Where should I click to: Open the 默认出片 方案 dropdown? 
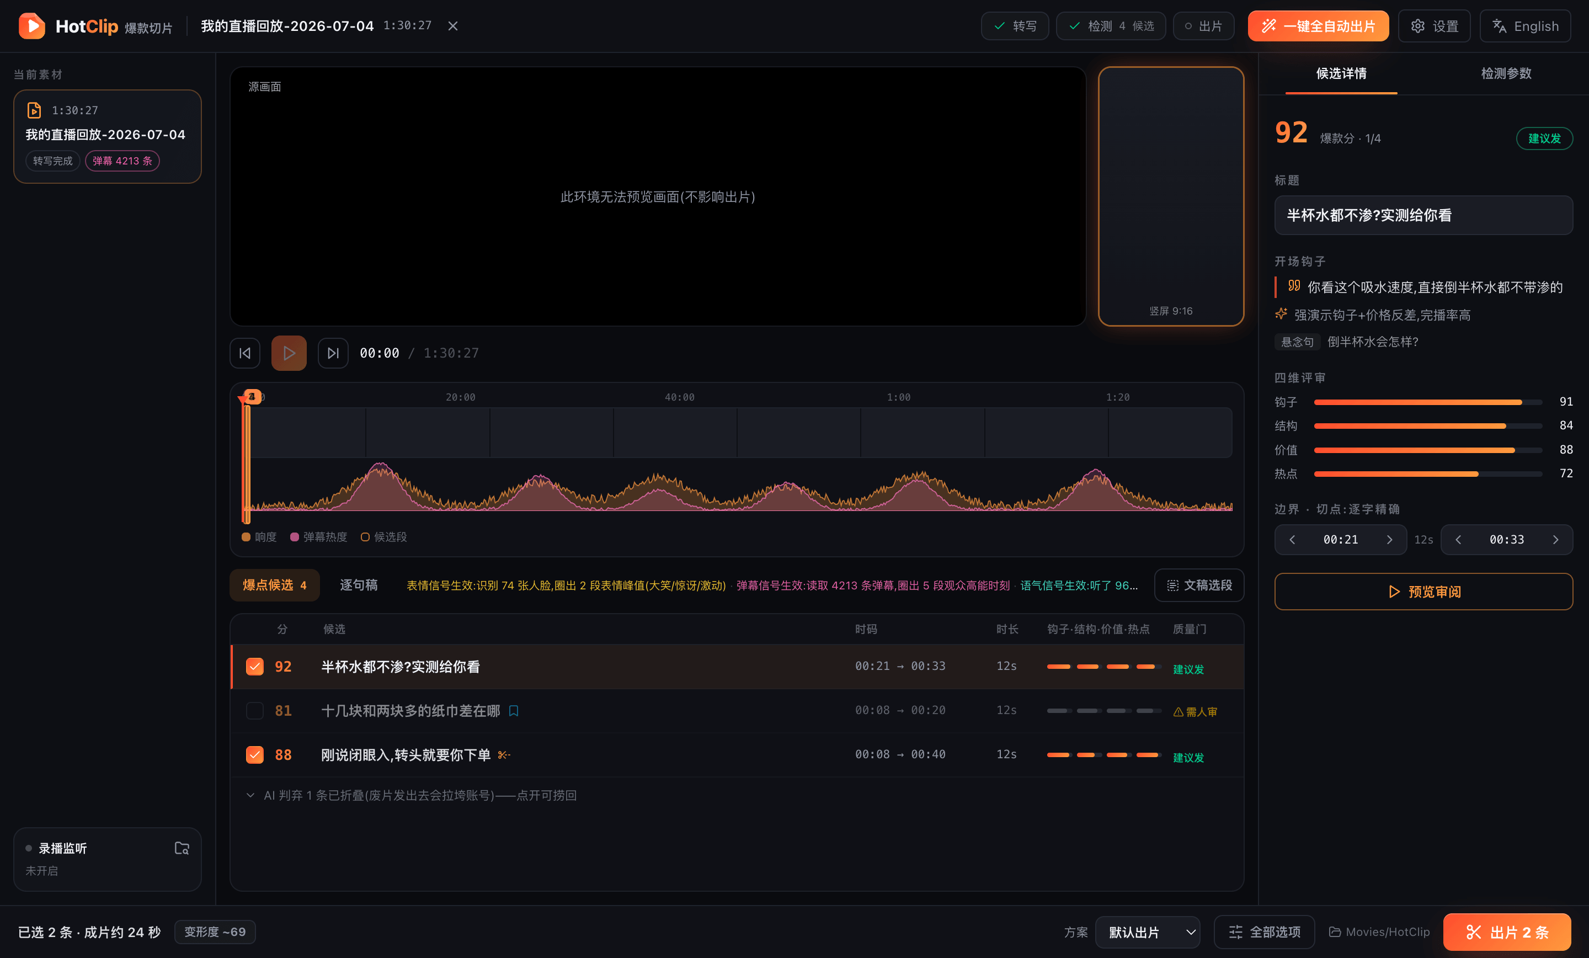[1147, 932]
